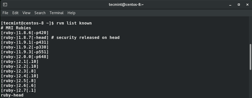This screenshot has height=98, width=252.
Task: Close the tecmint@centos-8 terminal window
Action: (247, 5)
